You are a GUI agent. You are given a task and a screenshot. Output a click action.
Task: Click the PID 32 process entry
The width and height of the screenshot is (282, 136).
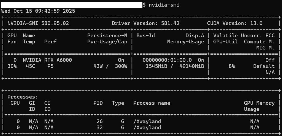click(99, 127)
